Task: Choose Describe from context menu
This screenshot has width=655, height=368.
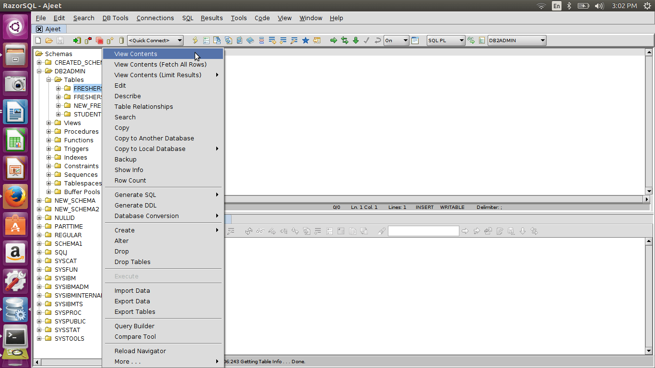Action: point(163,96)
